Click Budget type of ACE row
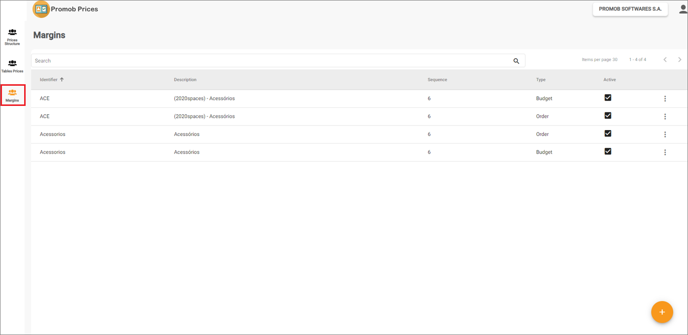 coord(544,99)
